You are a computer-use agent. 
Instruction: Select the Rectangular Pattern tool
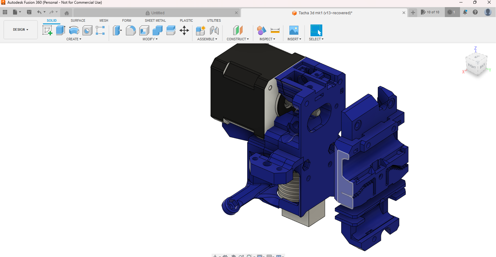coord(100,30)
